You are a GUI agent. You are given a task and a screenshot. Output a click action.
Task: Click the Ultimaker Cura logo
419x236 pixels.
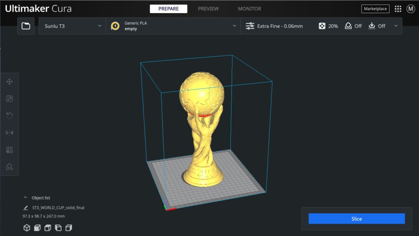[x=38, y=9]
